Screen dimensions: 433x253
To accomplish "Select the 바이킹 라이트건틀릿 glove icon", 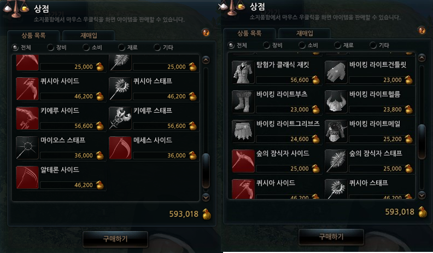I will [x=336, y=72].
